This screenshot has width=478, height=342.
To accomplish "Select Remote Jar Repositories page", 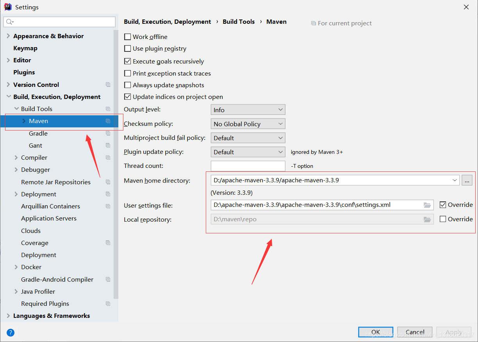I will (56, 182).
